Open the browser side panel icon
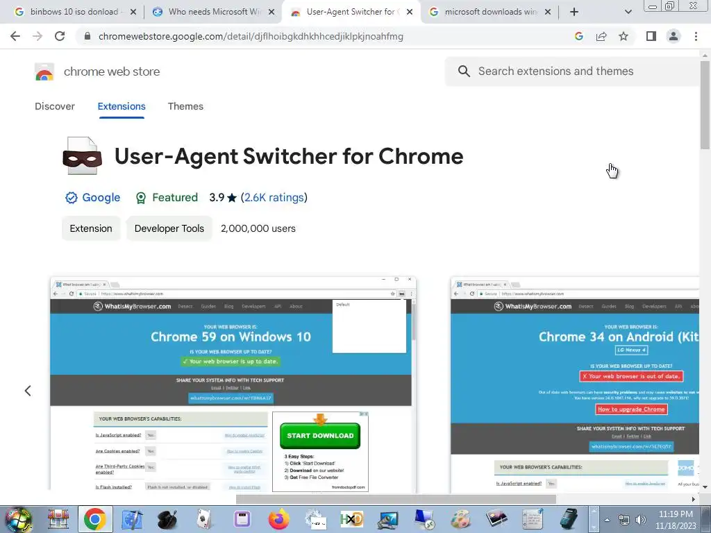This screenshot has height=533, width=711. [x=651, y=36]
